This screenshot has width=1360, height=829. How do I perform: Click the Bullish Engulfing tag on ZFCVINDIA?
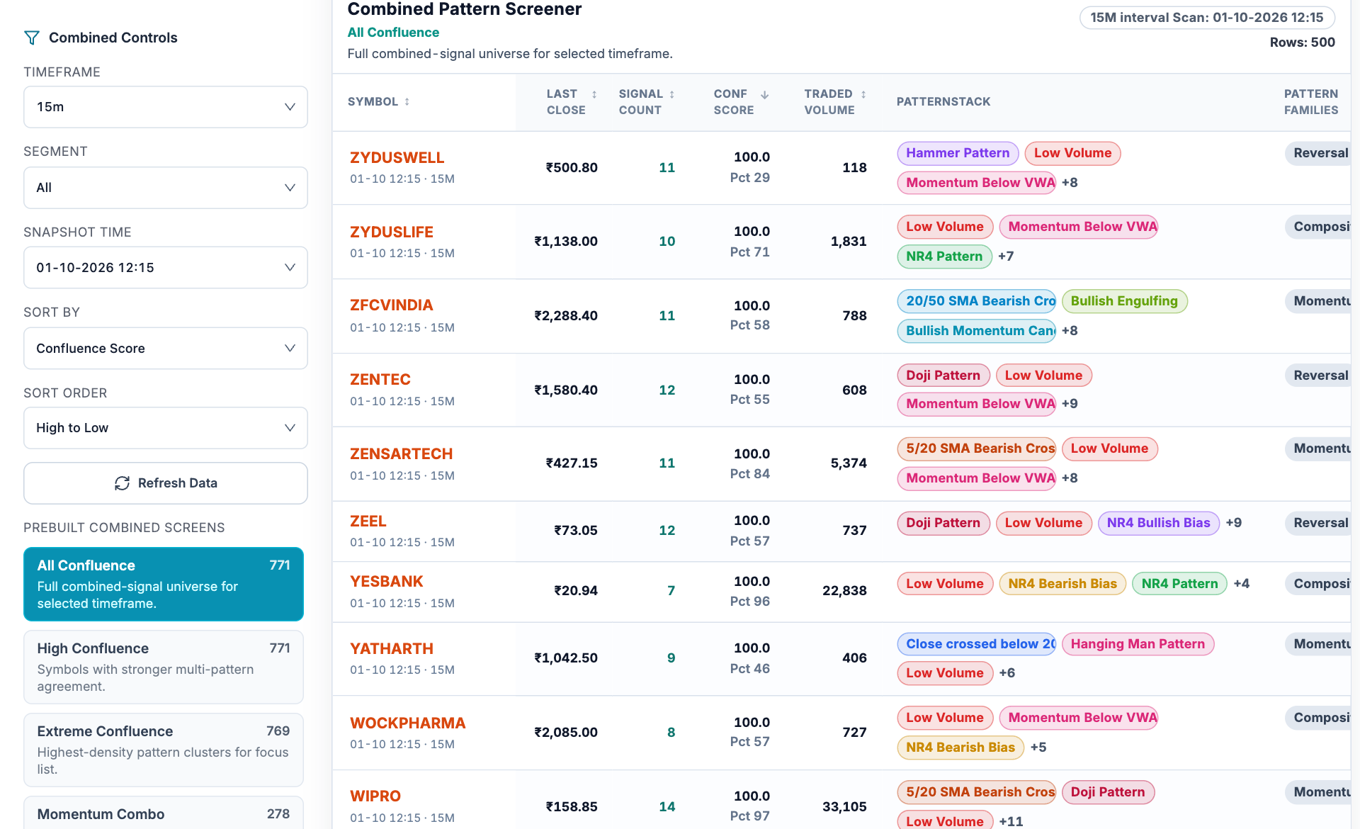tap(1124, 301)
